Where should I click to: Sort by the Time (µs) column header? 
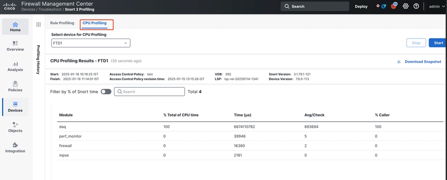point(243,115)
